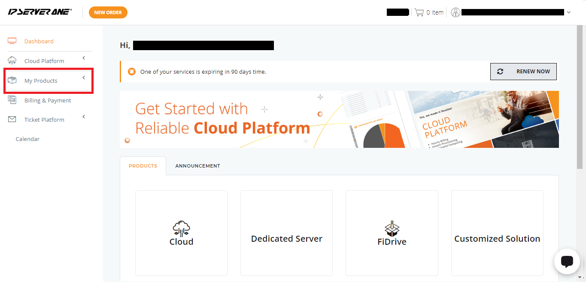
Task: Open Billing & Payment page
Action: (48, 100)
